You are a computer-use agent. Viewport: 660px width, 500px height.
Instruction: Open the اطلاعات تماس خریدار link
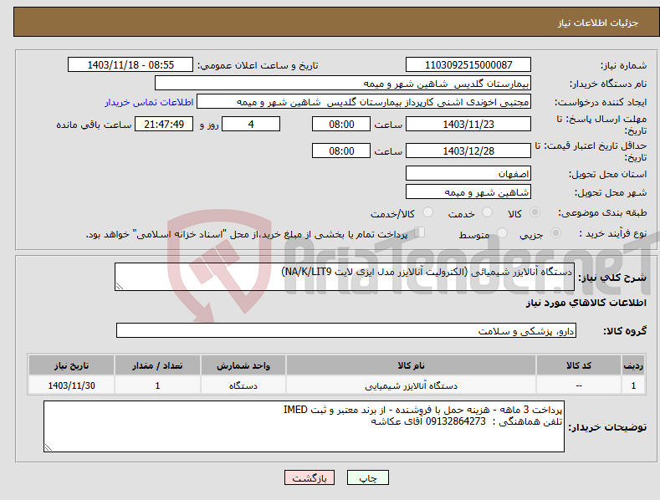pyautogui.click(x=149, y=102)
